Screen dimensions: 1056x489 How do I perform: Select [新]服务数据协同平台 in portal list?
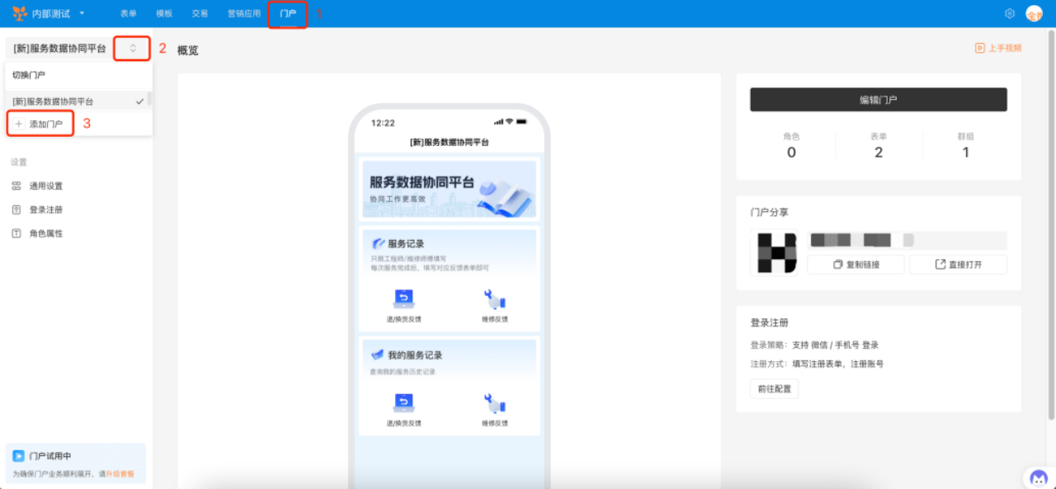pyautogui.click(x=78, y=101)
